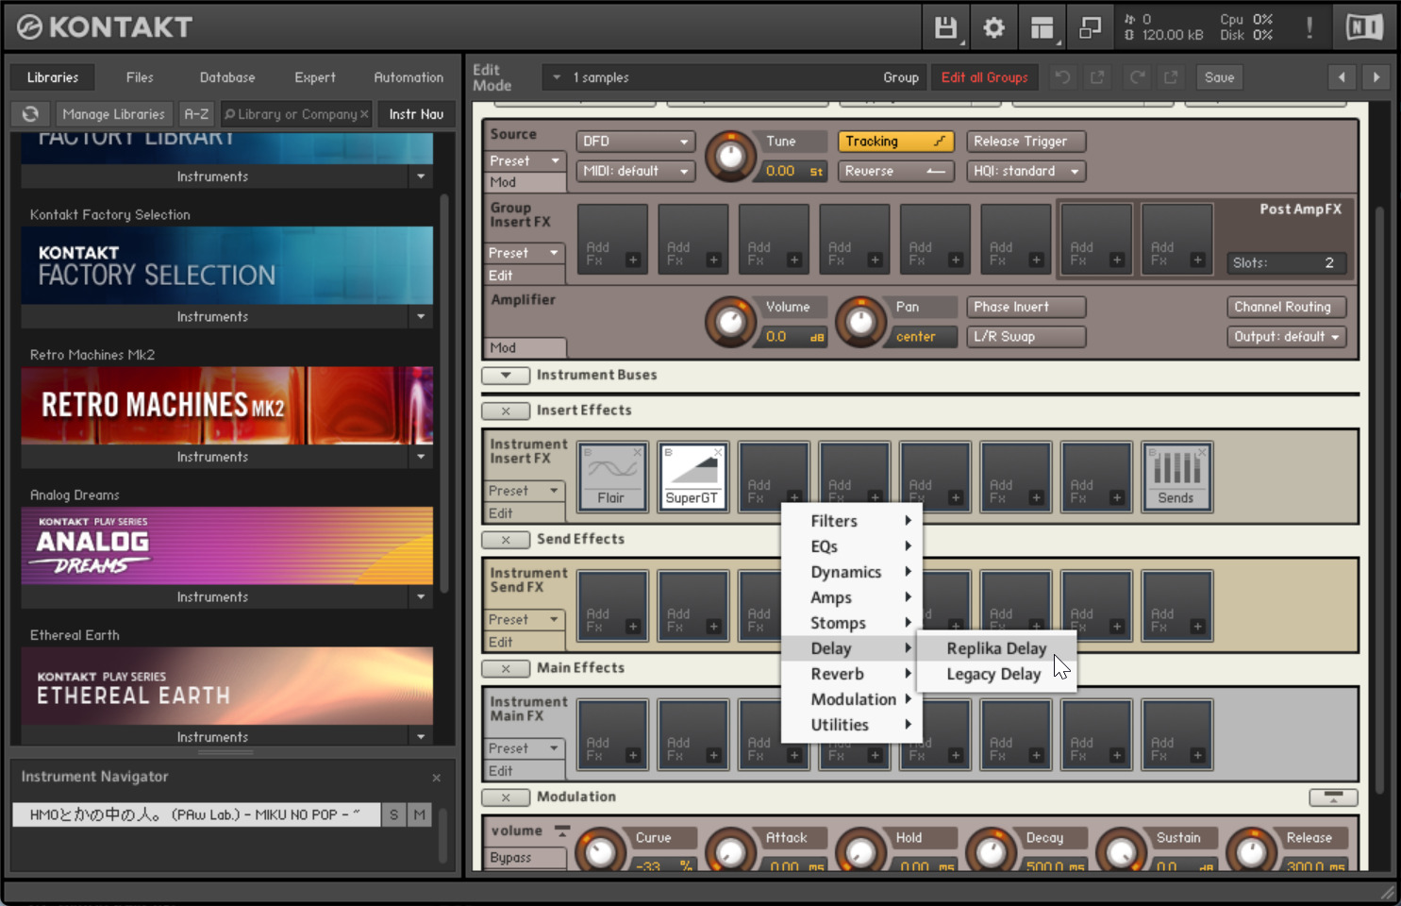Switch to the Files tab
This screenshot has width=1401, height=906.
(x=140, y=77)
